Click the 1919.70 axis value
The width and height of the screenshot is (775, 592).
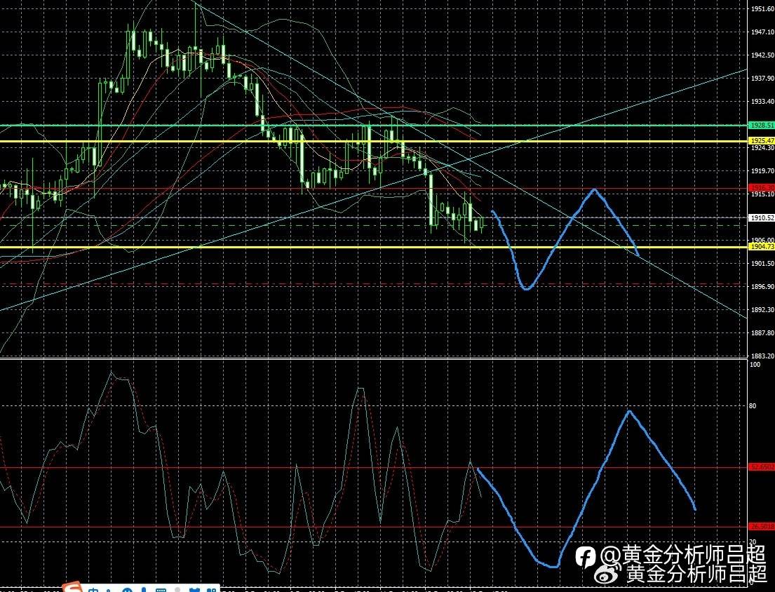pos(762,171)
